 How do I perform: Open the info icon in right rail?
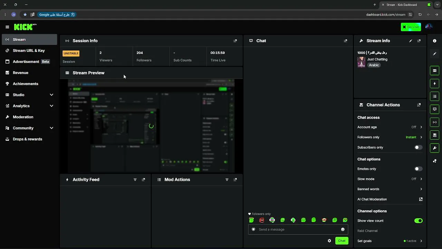point(435,41)
